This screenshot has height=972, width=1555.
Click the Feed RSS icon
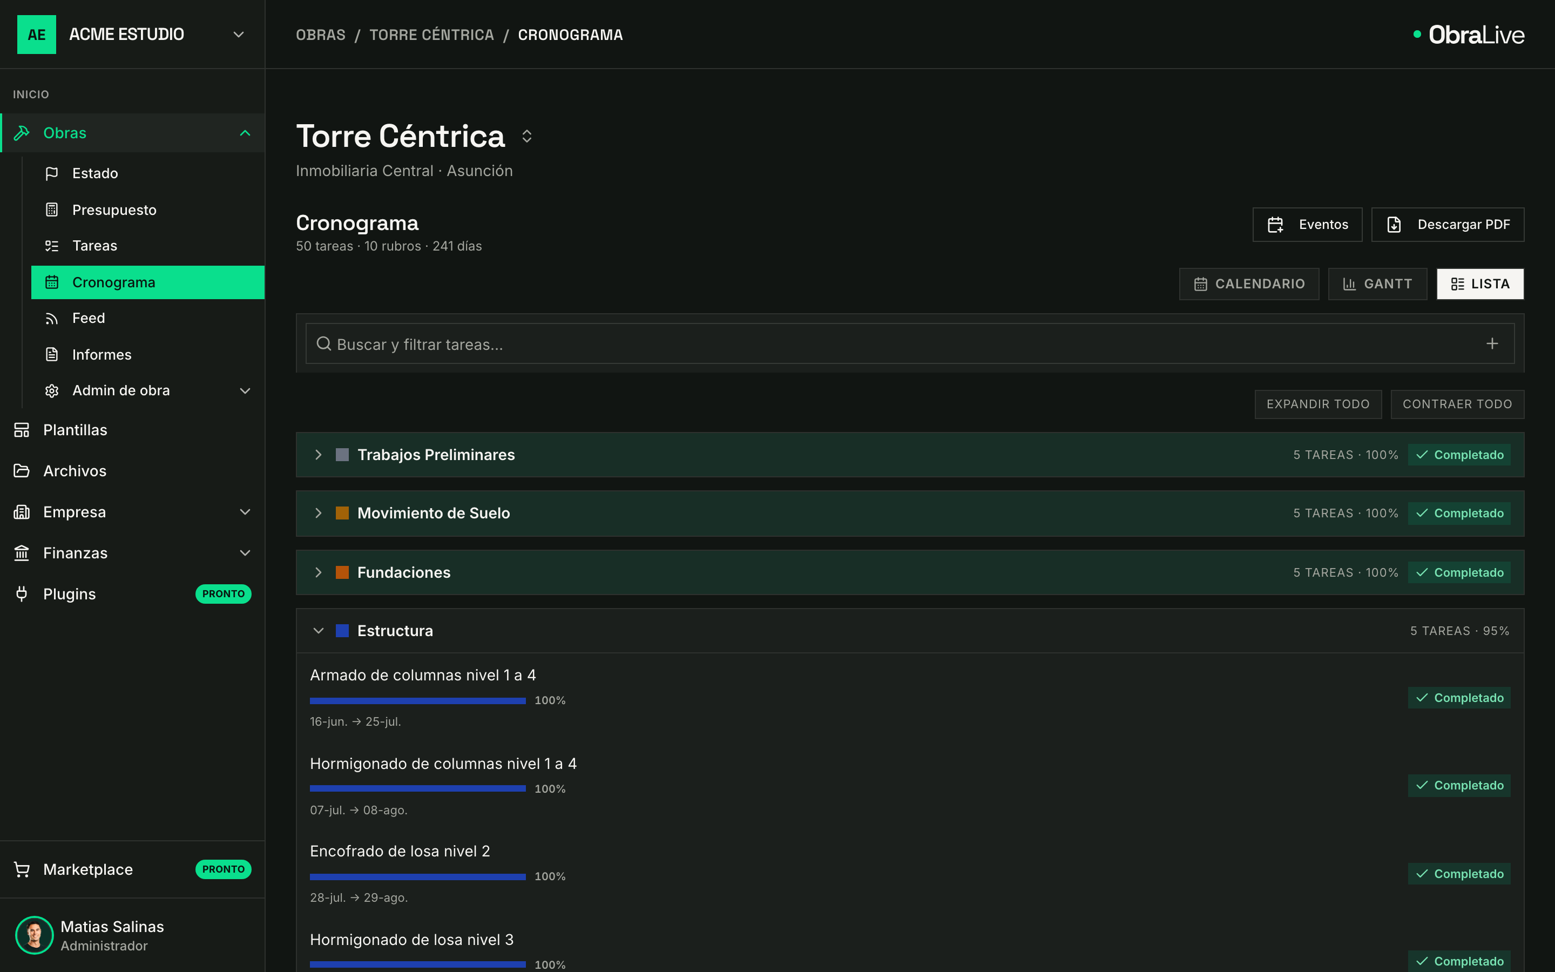pos(52,318)
